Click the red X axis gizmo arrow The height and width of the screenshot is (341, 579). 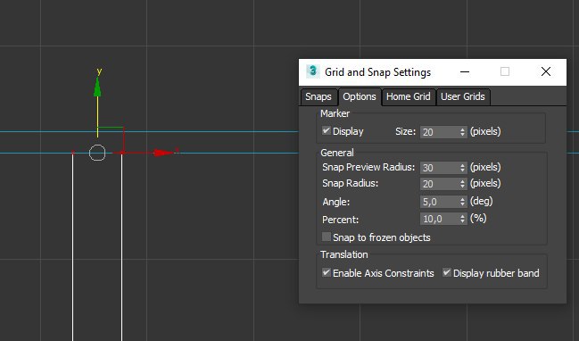click(164, 153)
